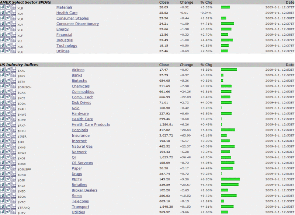Open the line chart icon for $UTY
The width and height of the screenshot is (295, 215).
tap(8, 212)
